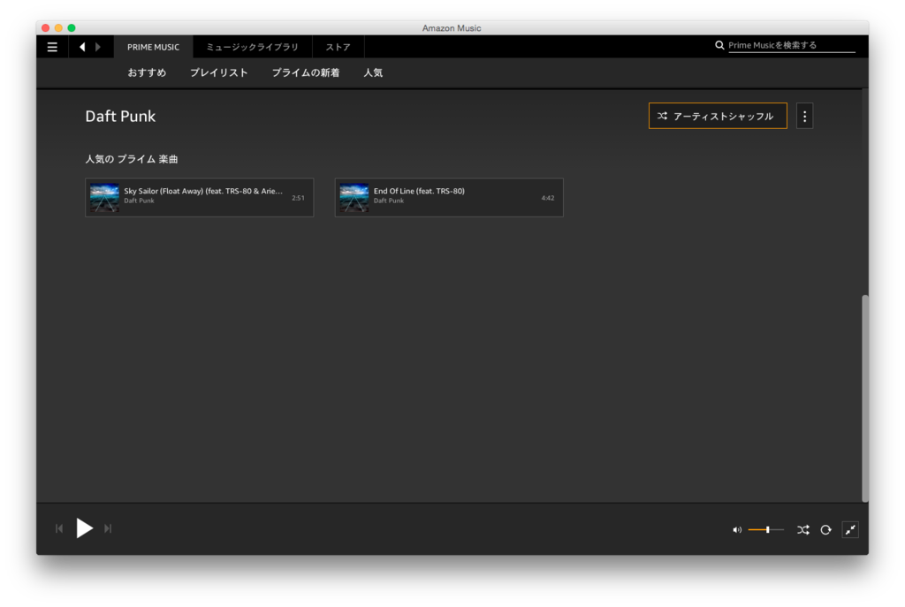905x607 pixels.
Task: Adjust the volume slider
Action: tap(766, 529)
